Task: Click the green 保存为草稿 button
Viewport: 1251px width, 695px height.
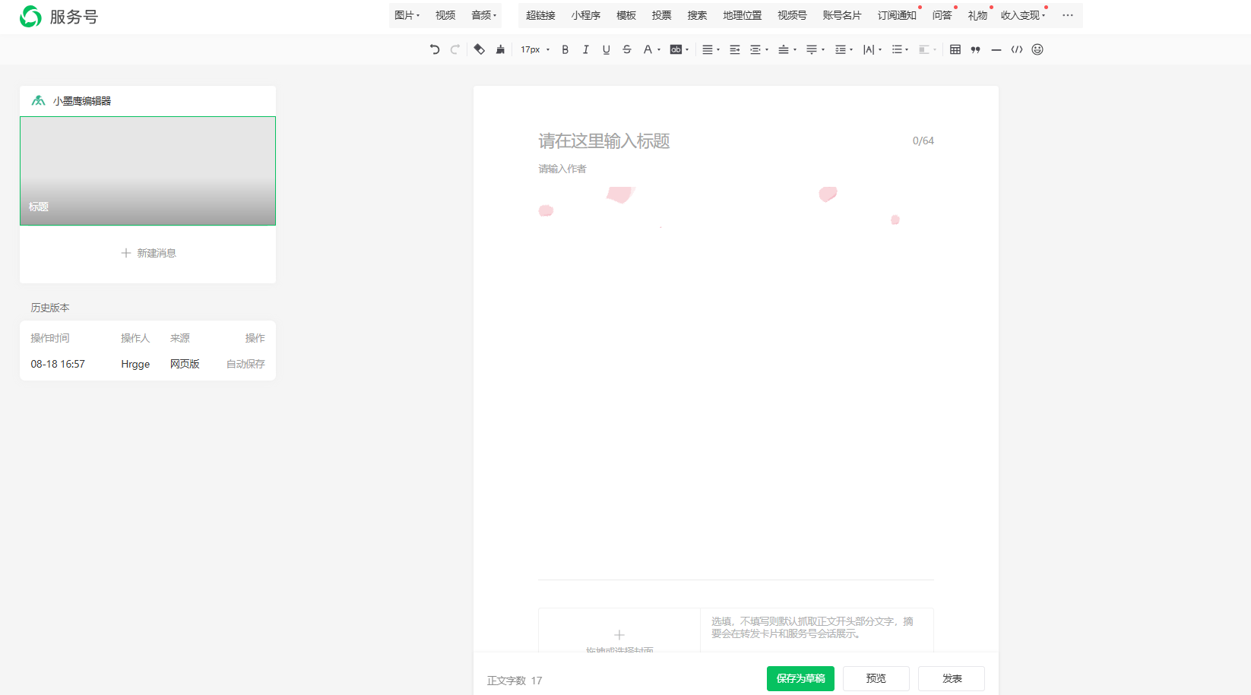Action: coord(800,678)
